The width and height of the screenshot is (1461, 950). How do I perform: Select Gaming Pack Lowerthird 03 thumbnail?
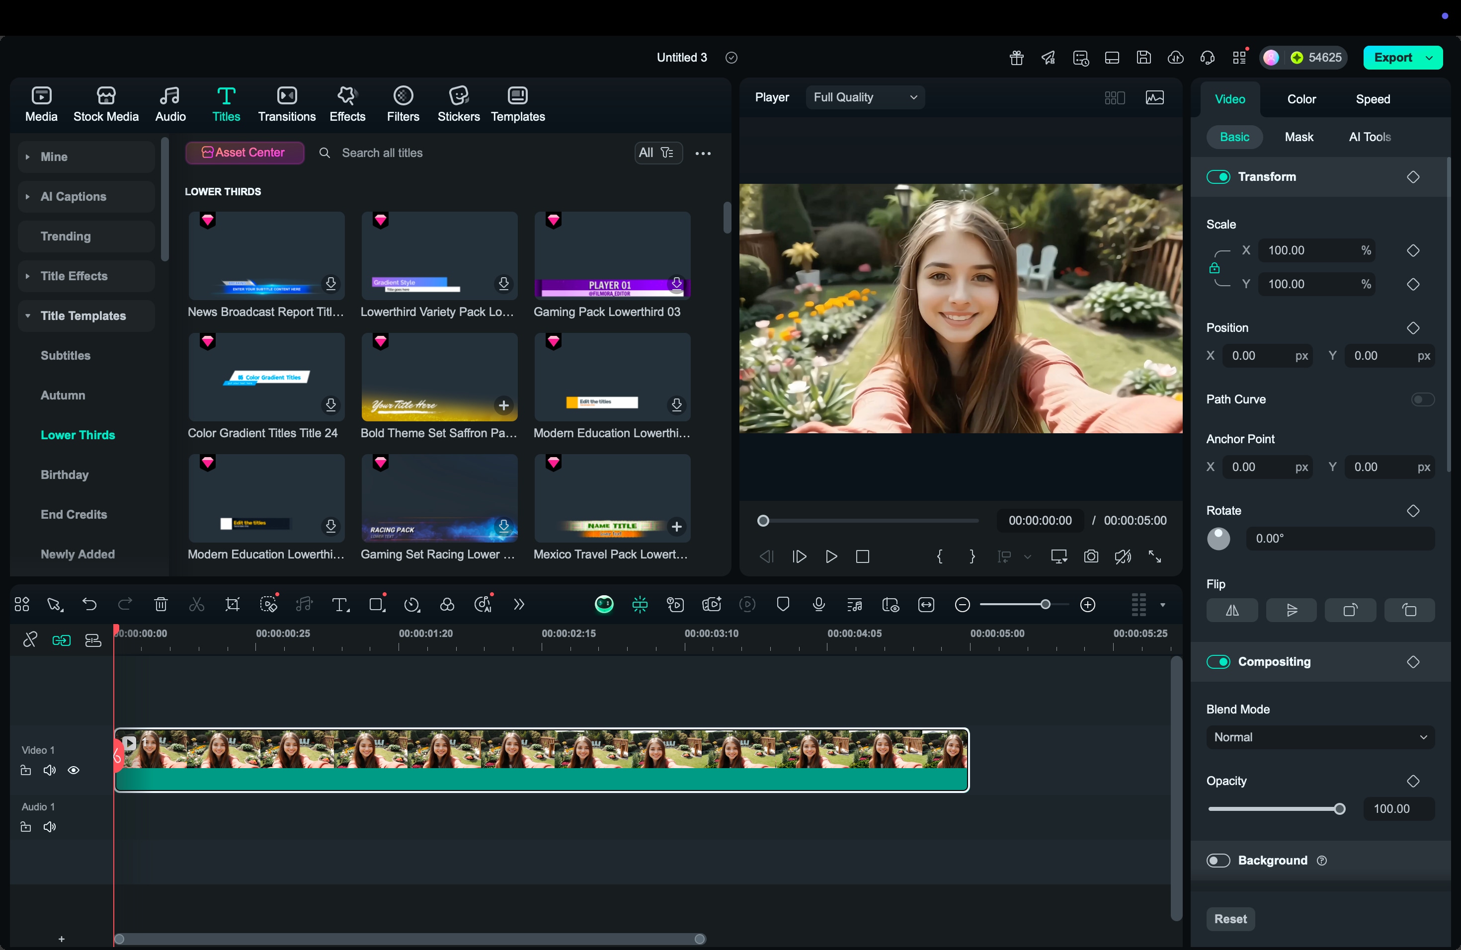612,256
